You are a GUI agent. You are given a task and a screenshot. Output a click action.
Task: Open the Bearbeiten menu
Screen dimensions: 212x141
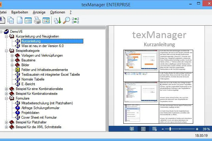(x=20, y=12)
